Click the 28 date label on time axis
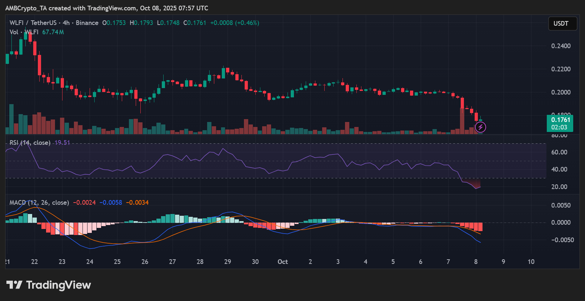The height and width of the screenshot is (301, 585). [200, 262]
